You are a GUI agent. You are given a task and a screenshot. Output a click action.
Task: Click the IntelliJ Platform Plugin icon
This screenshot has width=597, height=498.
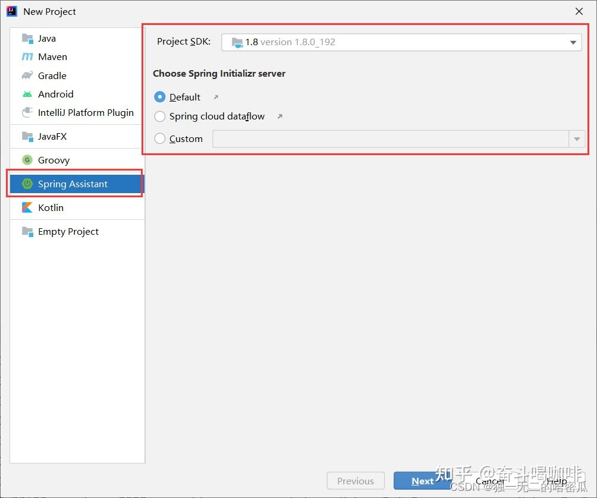(27, 112)
